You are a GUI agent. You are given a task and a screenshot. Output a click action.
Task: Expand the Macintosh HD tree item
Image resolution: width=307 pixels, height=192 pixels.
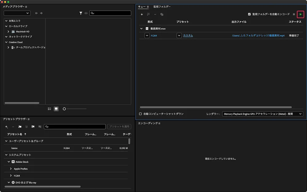click(8, 31)
